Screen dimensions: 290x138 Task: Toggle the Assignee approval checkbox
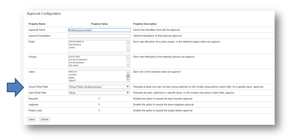coord(99,105)
